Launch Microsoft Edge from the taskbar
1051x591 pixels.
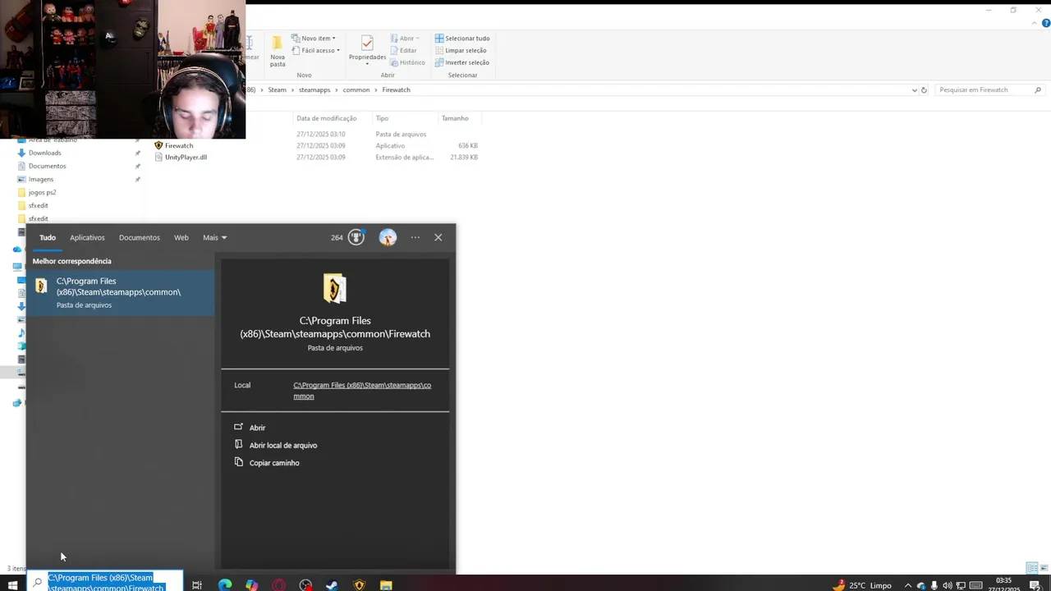pyautogui.click(x=224, y=585)
